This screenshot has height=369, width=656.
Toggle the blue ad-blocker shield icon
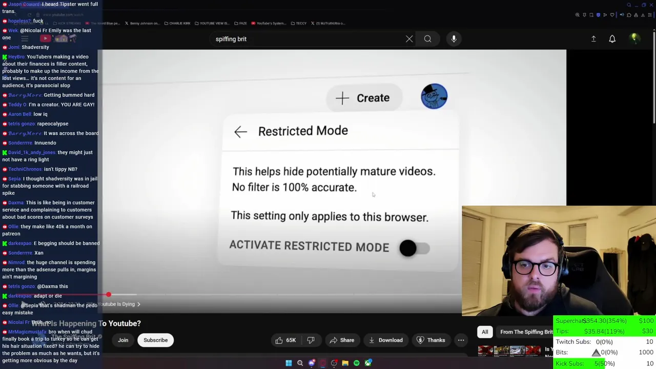(x=598, y=15)
